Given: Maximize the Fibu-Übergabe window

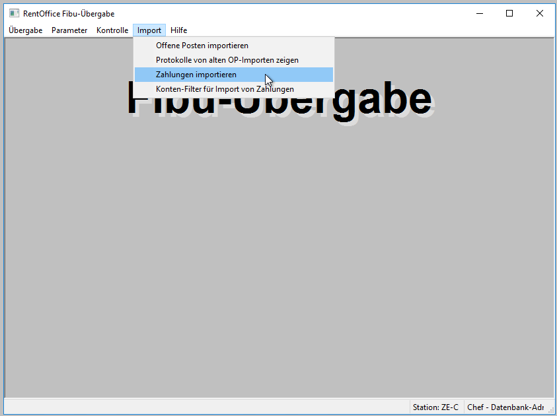Looking at the screenshot, I should (509, 13).
